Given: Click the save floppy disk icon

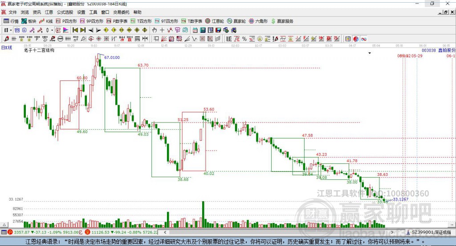Looking at the screenshot, I should pyautogui.click(x=218, y=30).
